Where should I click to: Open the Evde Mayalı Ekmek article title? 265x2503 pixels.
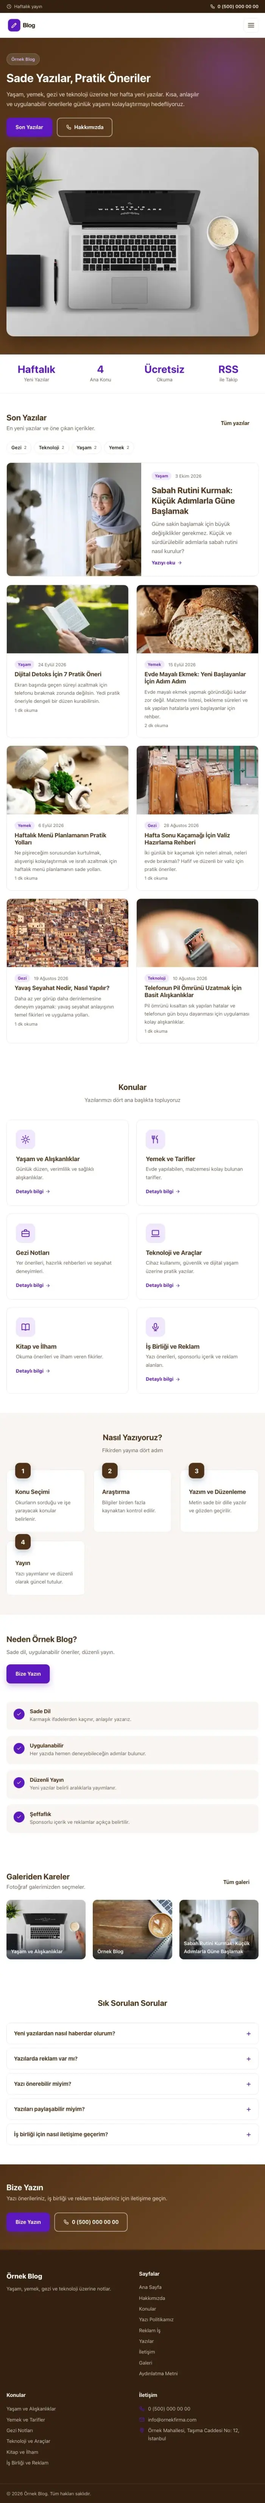(195, 677)
